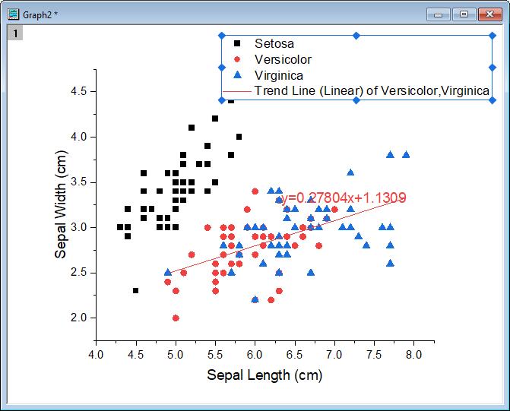Select the trend line equation label
The height and width of the screenshot is (411, 510).
(344, 198)
